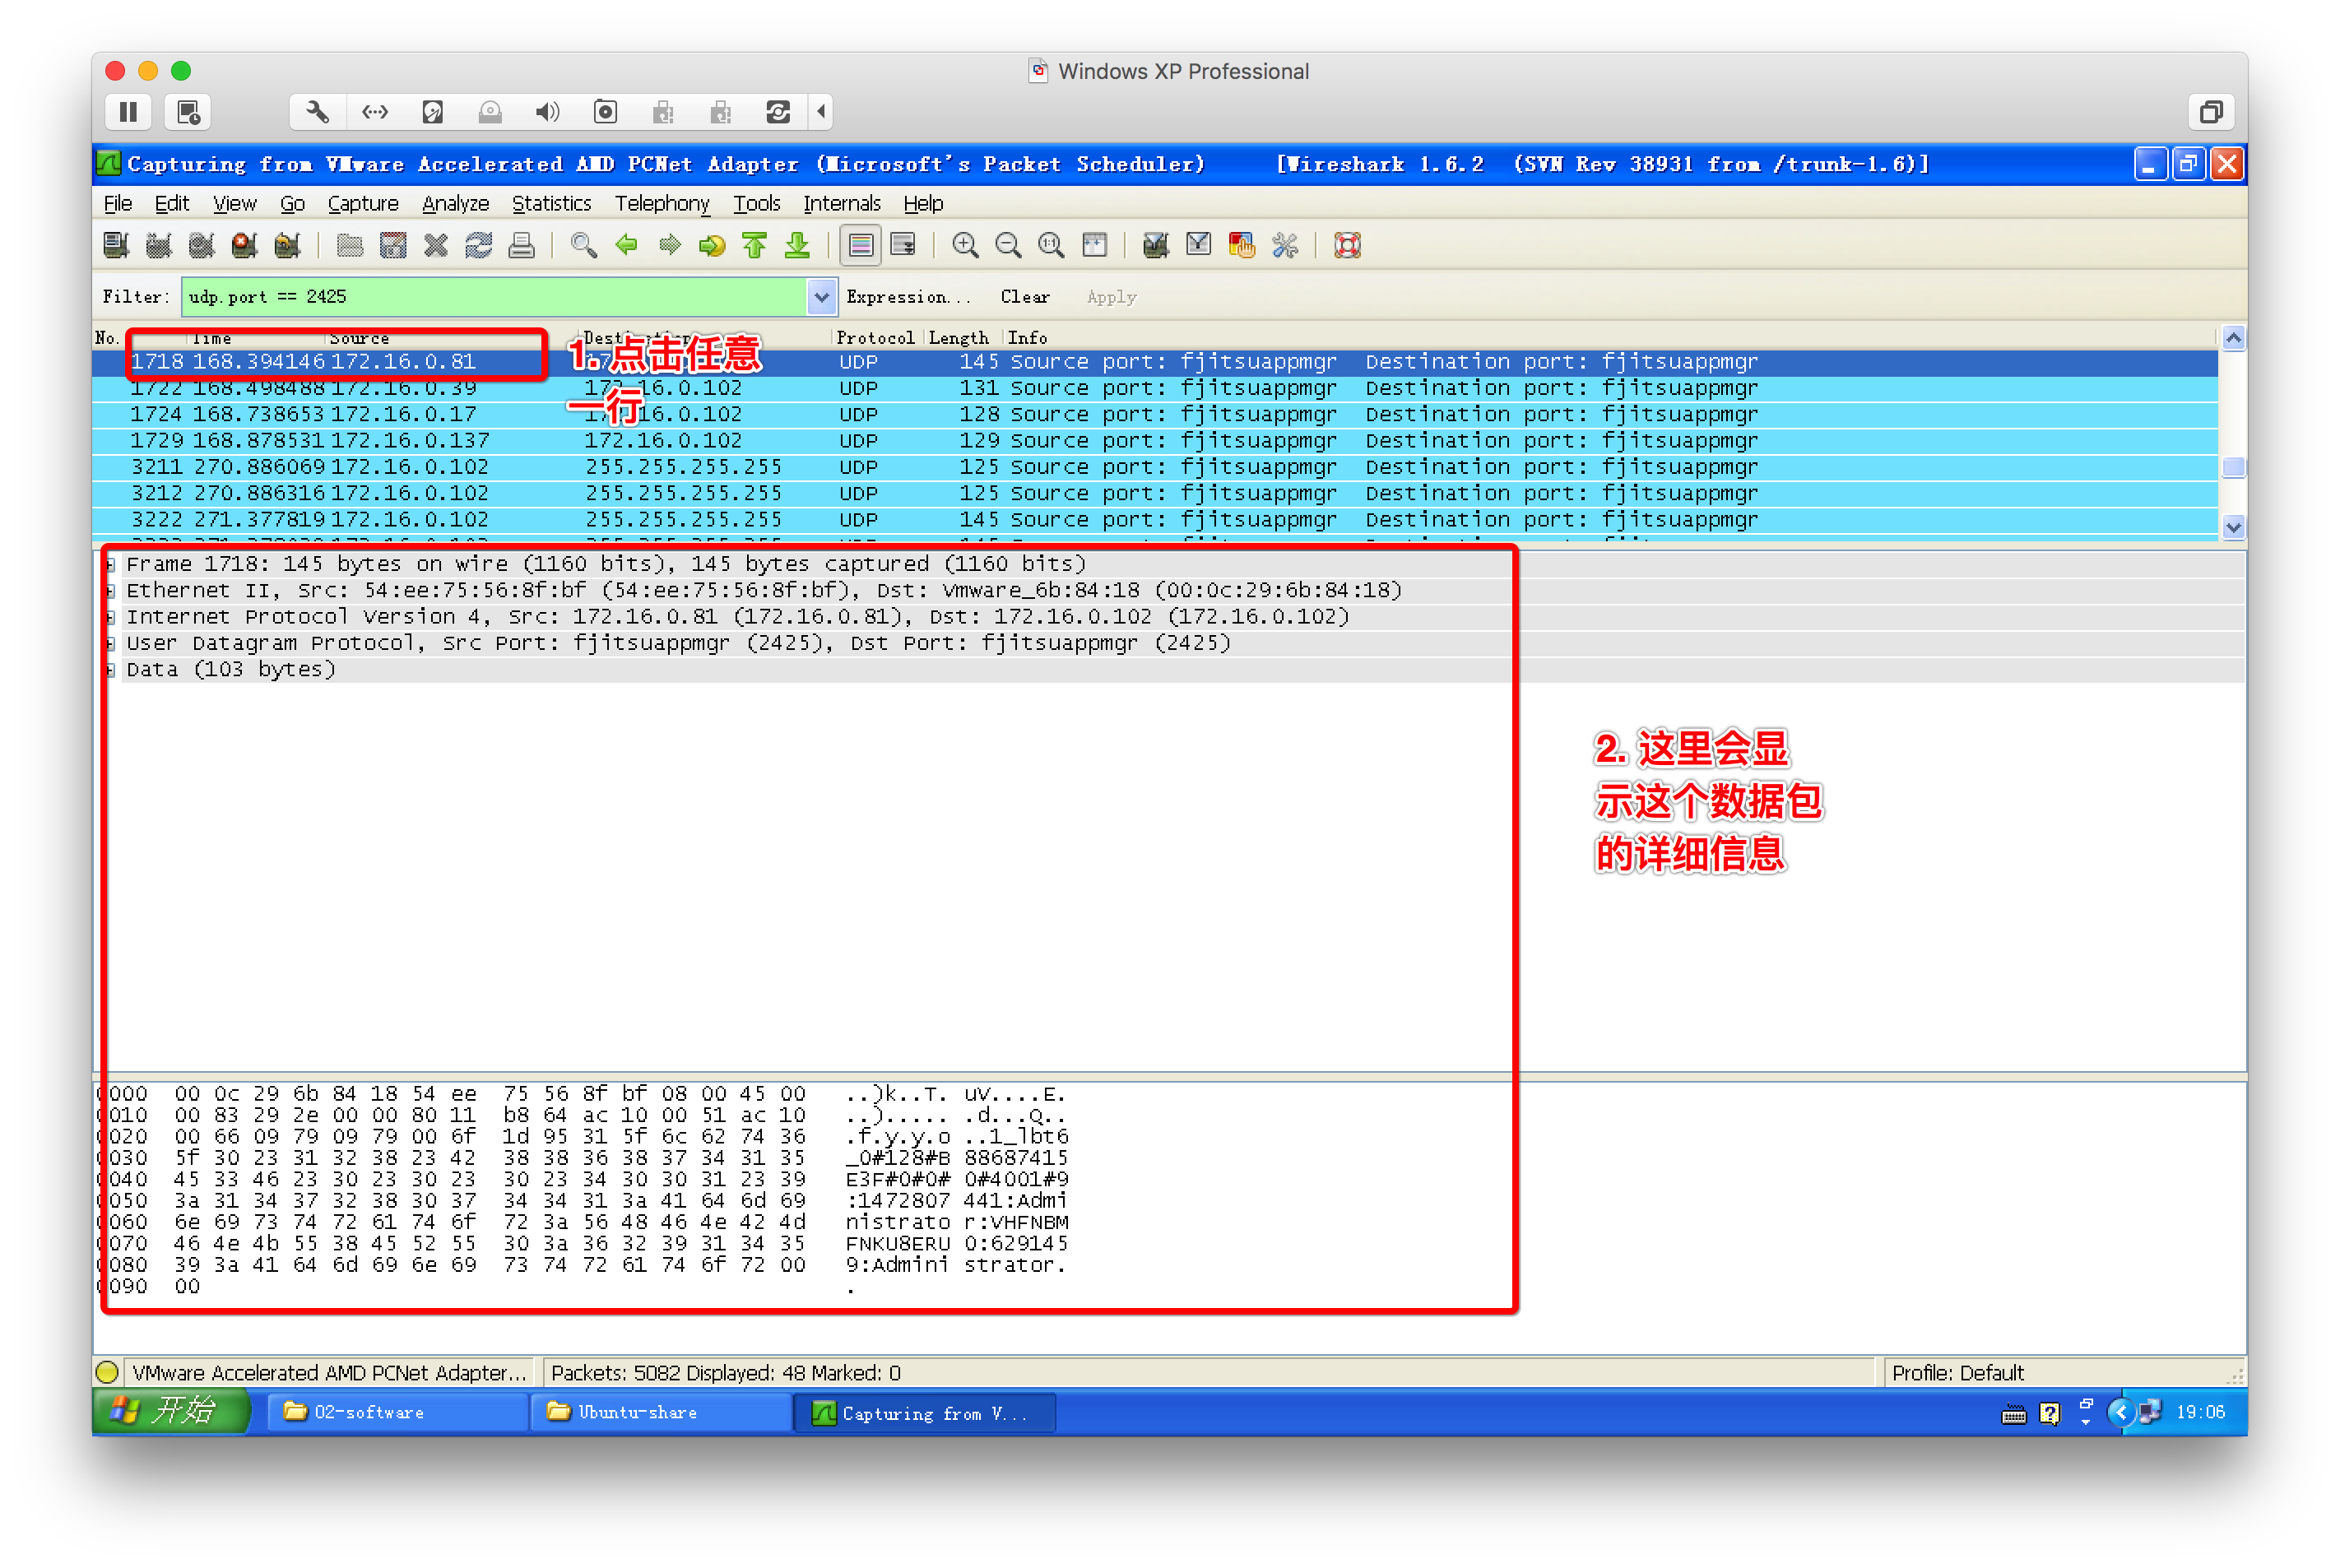2340x1568 pixels.
Task: Expand the Frame 1718 tree item
Action: (111, 564)
